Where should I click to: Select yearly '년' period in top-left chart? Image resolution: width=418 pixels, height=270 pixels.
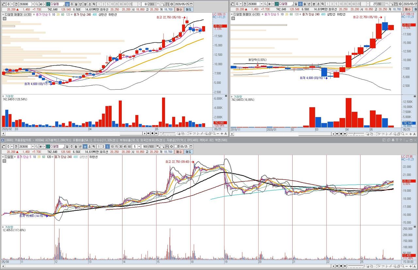pos(81,4)
